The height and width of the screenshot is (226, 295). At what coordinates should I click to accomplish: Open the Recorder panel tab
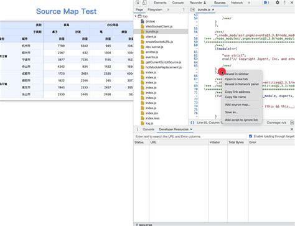198,2
